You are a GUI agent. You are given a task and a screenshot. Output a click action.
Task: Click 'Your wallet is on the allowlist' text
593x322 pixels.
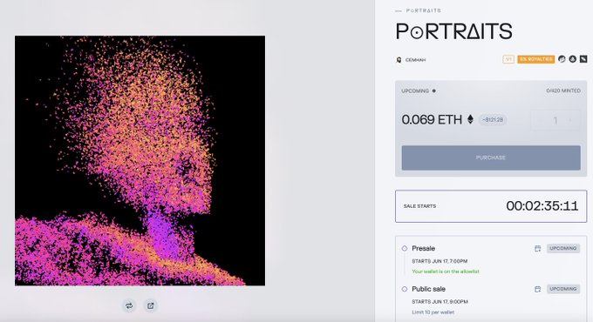(445, 272)
